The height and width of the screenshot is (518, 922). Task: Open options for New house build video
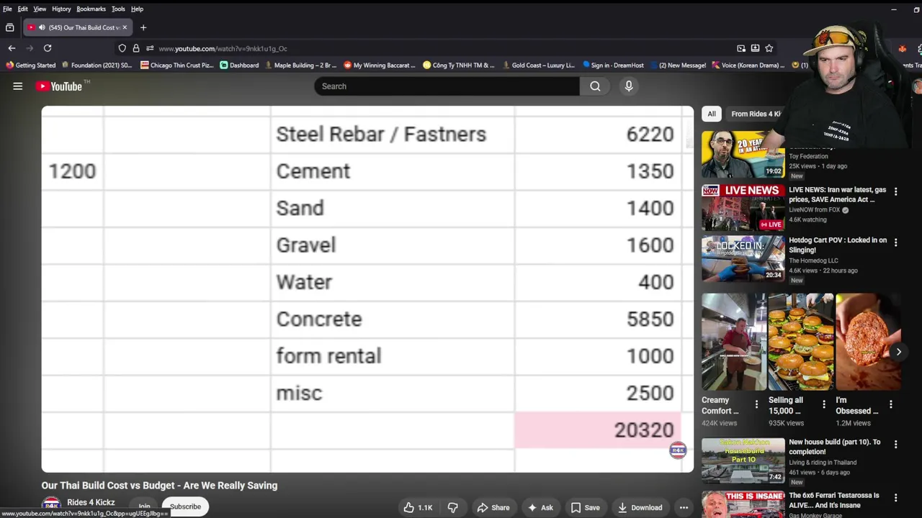895,445
